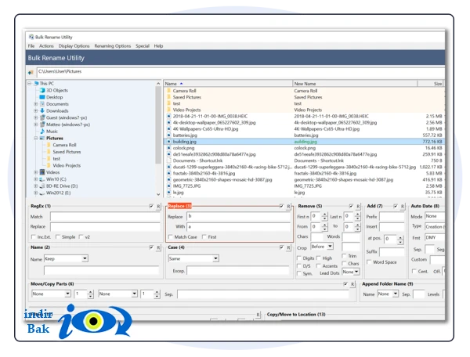Click the R reset button in RegEx (1)
Image resolution: width=470 pixels, height=357 pixels.
coord(158,206)
